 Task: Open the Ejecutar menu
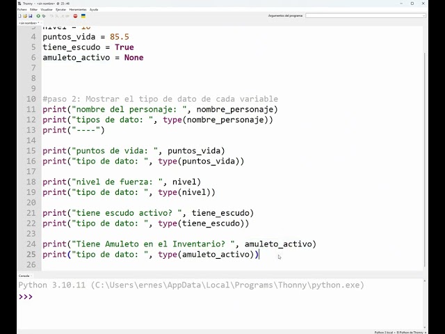tap(60, 10)
